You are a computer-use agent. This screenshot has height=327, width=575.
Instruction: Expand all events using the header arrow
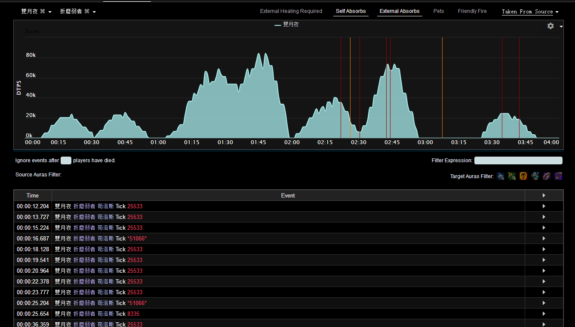tap(544, 195)
